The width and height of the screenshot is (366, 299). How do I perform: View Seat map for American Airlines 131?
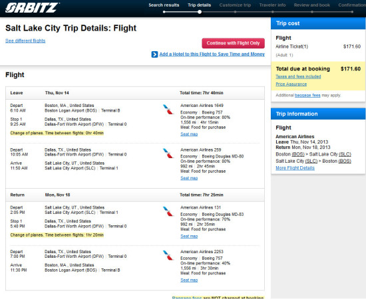[x=189, y=237]
